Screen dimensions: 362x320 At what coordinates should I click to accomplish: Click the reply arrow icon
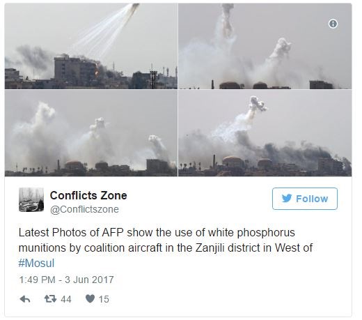tap(25, 299)
